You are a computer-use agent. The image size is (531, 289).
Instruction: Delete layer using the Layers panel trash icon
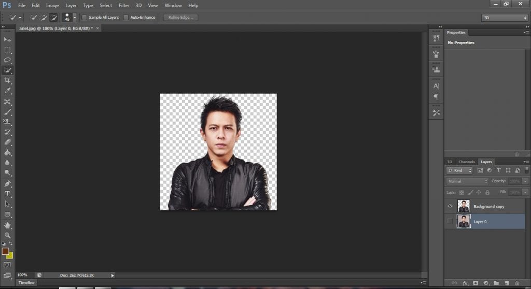click(x=517, y=283)
